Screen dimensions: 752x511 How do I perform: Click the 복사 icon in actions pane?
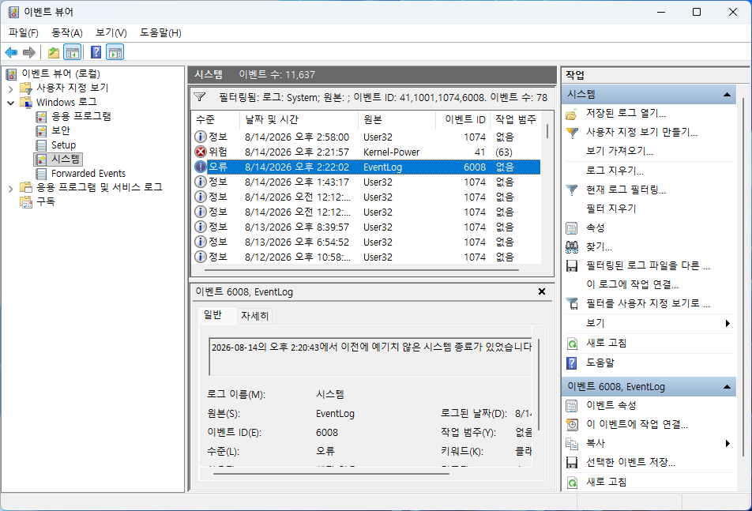[572, 443]
